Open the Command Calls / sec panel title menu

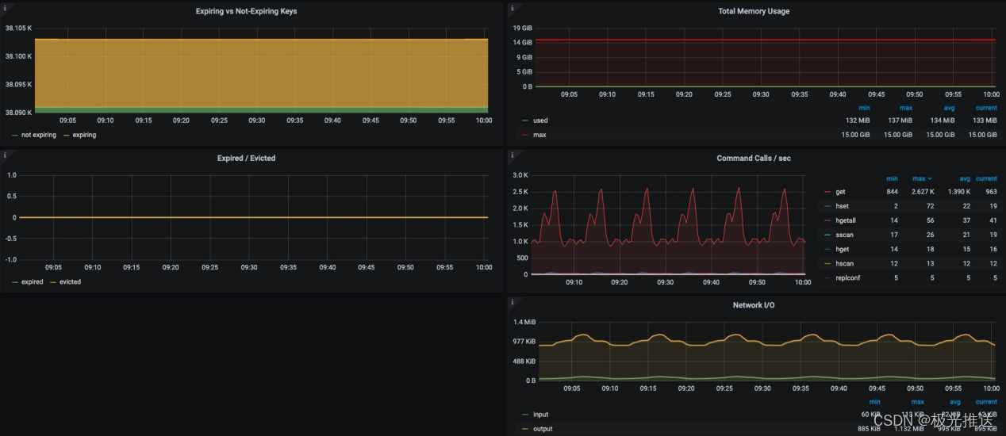click(753, 158)
